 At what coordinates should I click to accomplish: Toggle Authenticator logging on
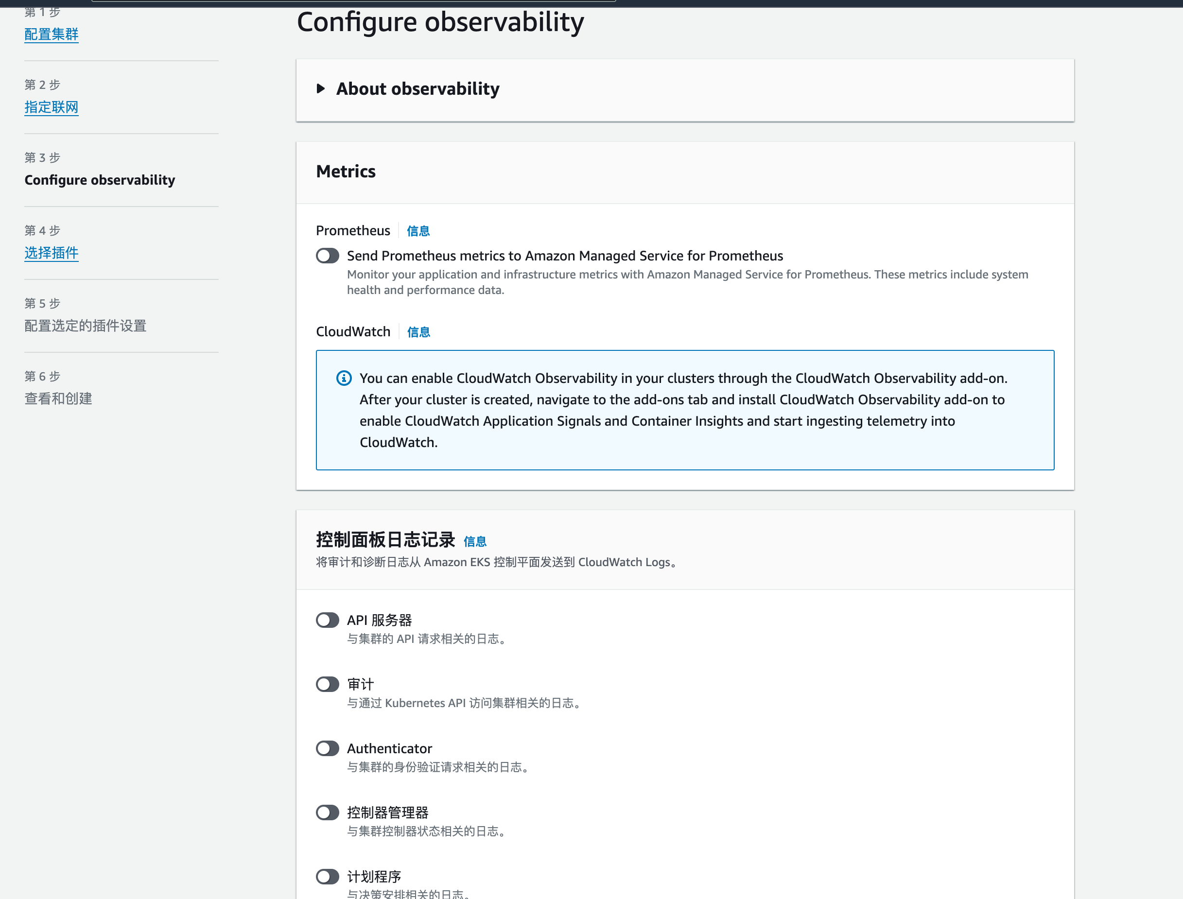click(328, 749)
